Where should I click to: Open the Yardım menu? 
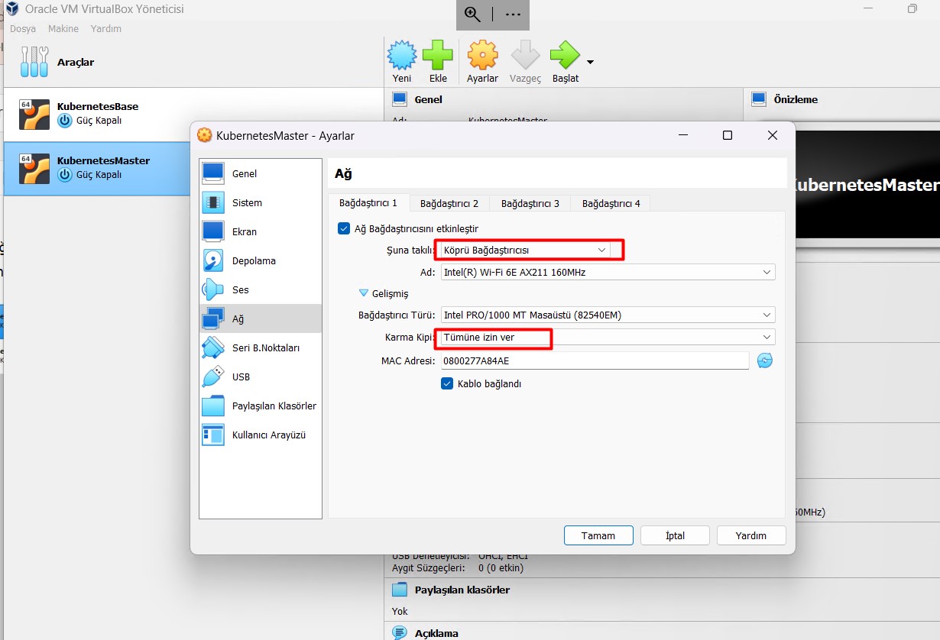click(x=105, y=28)
